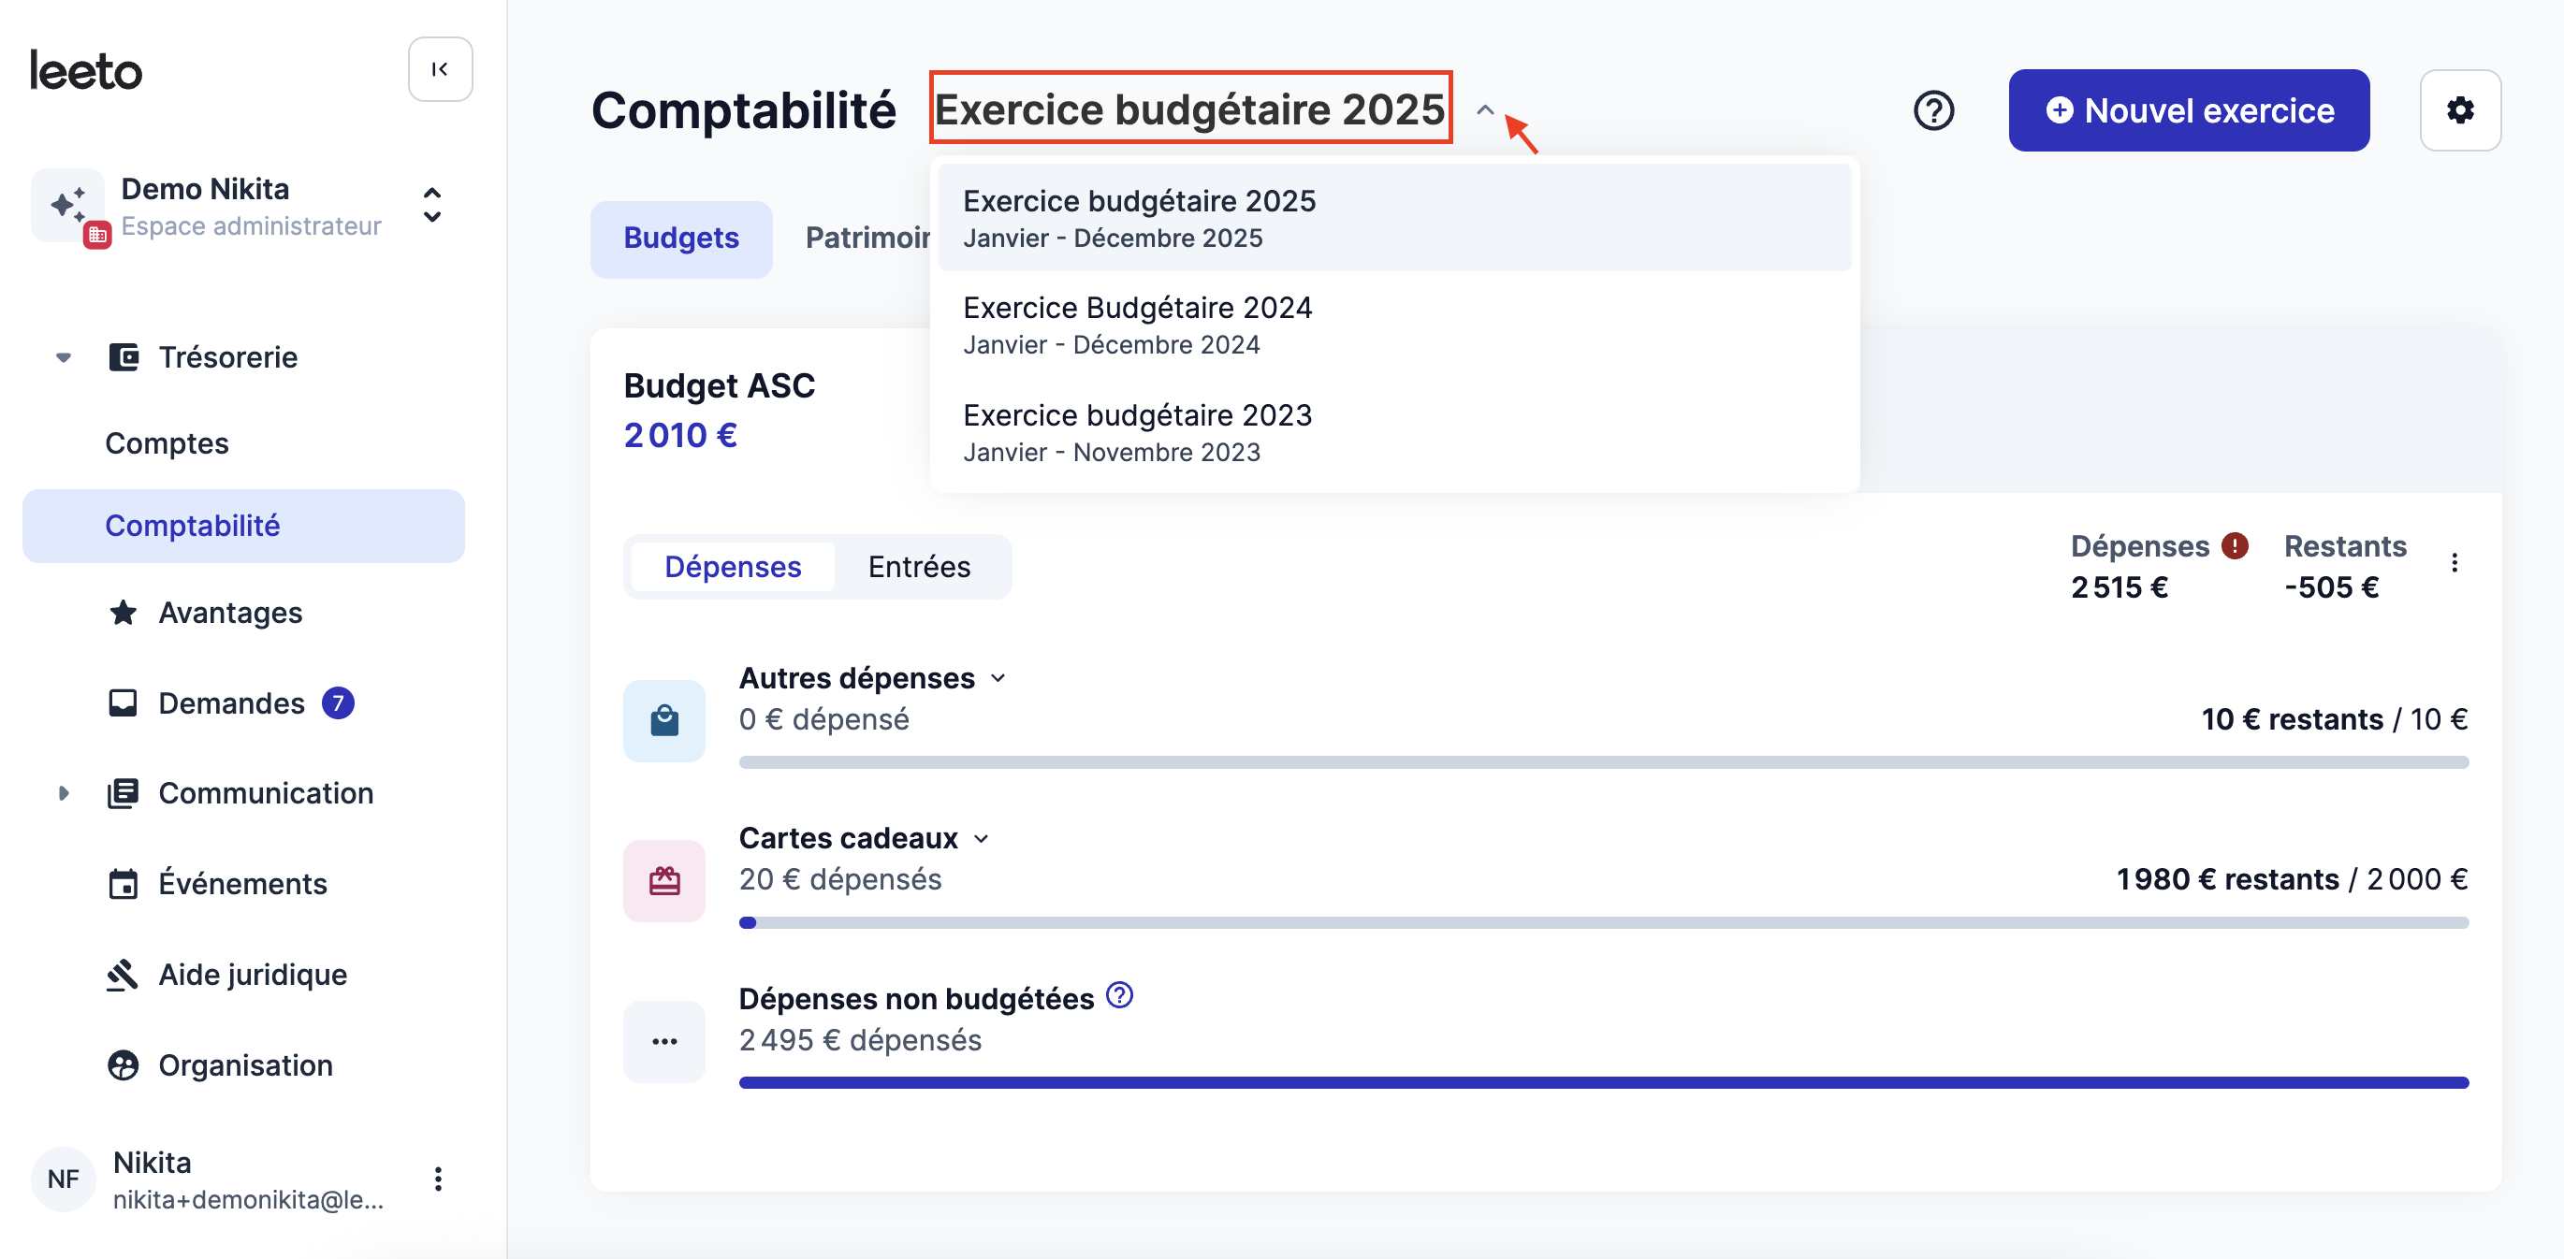Screen dimensions: 2564x1259
Task: Click the Budget ASC amount 2 010 €
Action: (681, 436)
